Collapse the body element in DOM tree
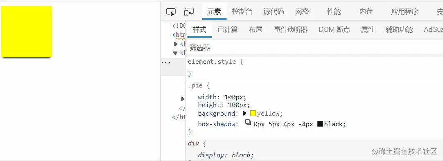The image size is (443, 161). tap(176, 53)
